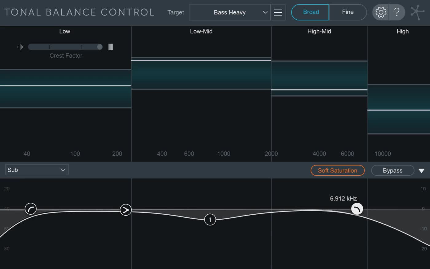Click the High band target range
The height and width of the screenshot is (269, 430).
point(399,109)
